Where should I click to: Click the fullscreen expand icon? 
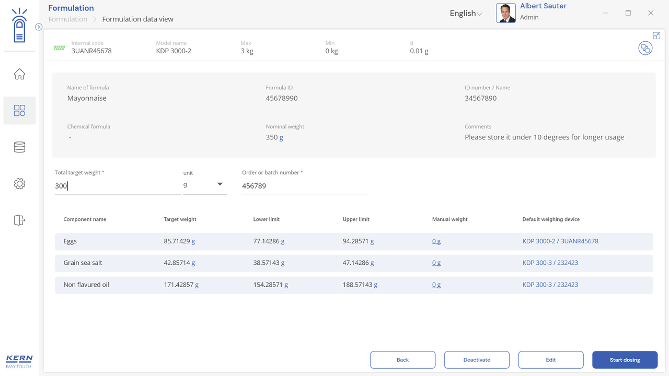point(656,36)
